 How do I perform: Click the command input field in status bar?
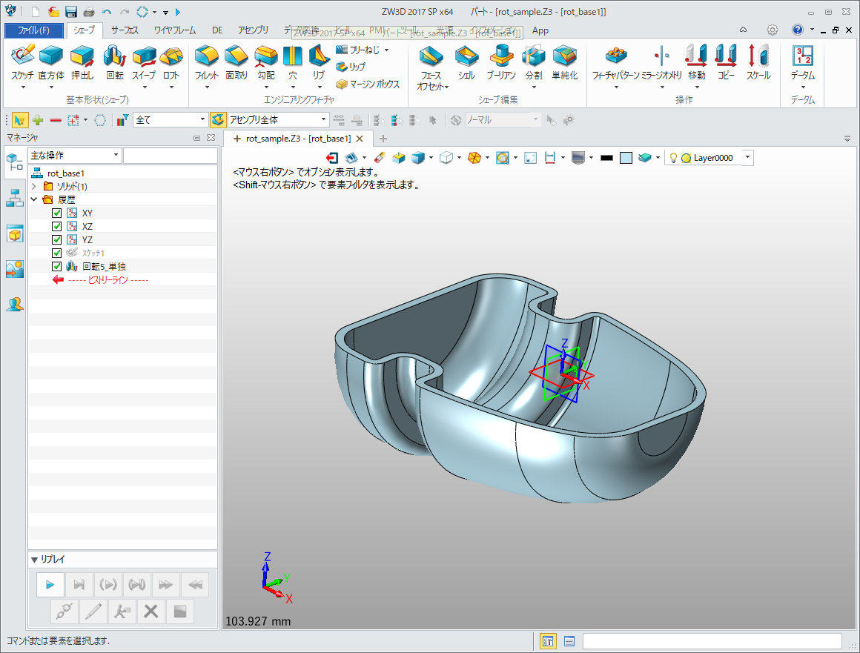click(x=712, y=641)
